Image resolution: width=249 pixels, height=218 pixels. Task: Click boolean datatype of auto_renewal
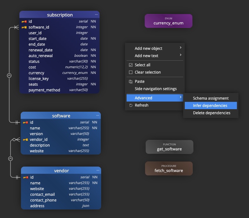pyautogui.click(x=81, y=56)
